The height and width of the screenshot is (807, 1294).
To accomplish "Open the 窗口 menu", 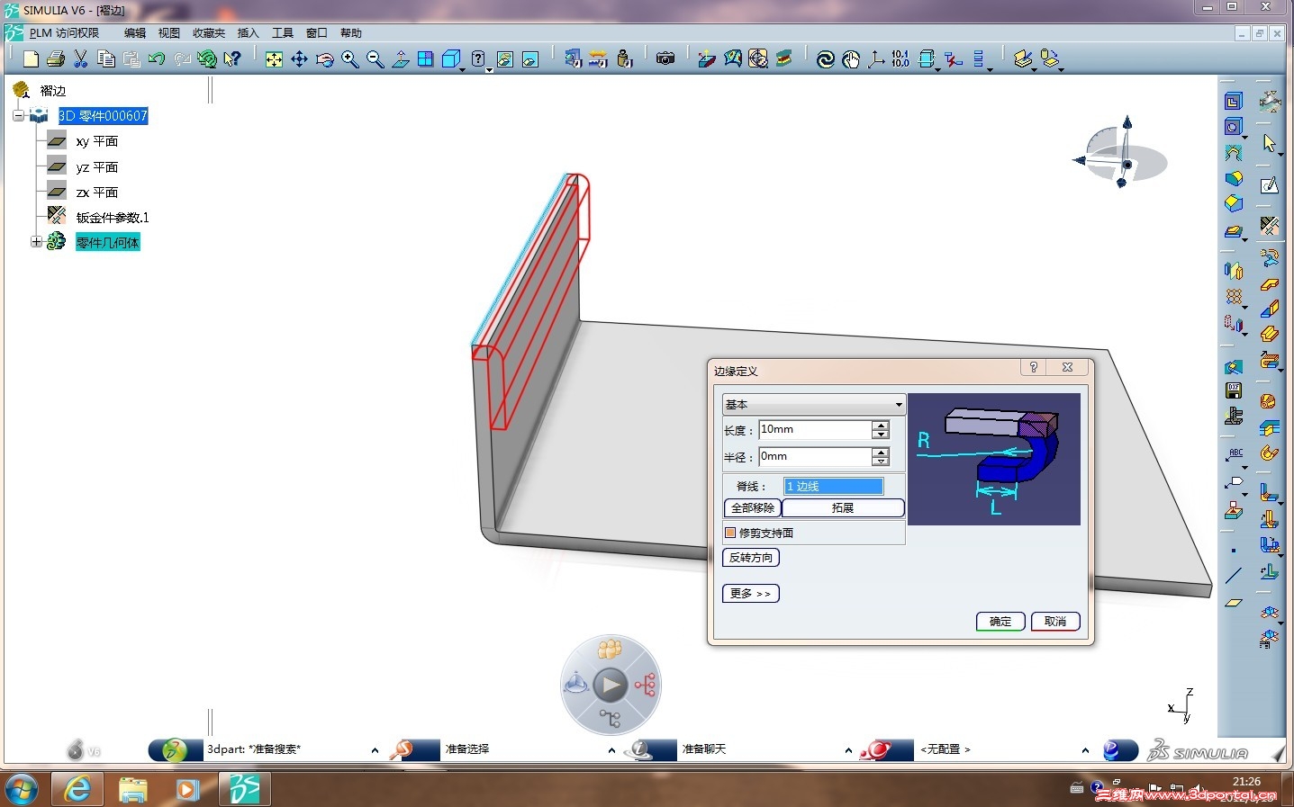I will pos(317,33).
